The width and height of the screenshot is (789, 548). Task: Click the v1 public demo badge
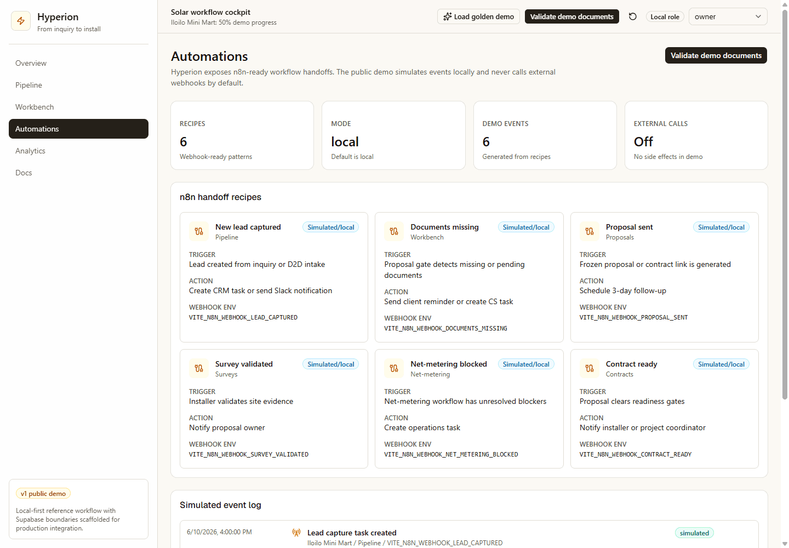43,494
